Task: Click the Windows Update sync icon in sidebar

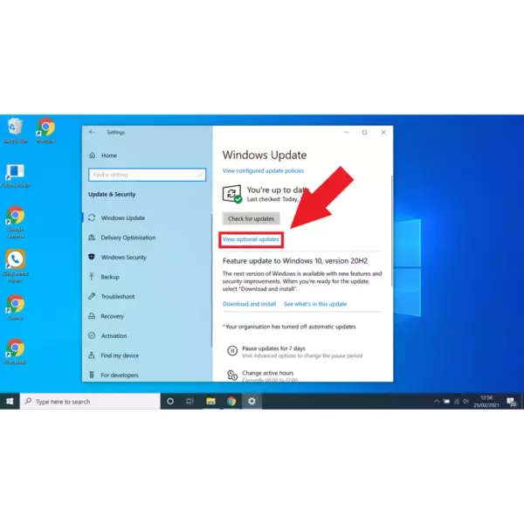Action: (x=92, y=217)
